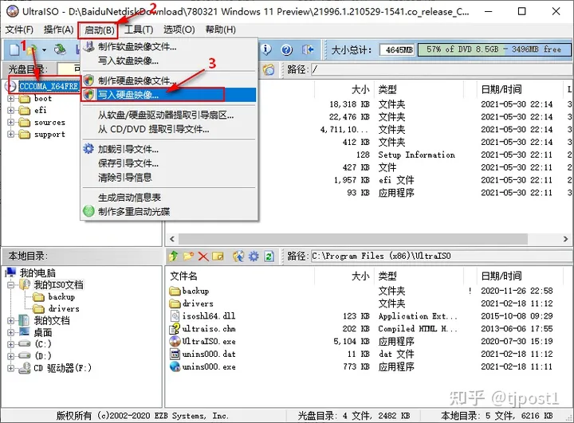
Task: Select the (D:) drive in the local tree
Action: pyautogui.click(x=43, y=355)
